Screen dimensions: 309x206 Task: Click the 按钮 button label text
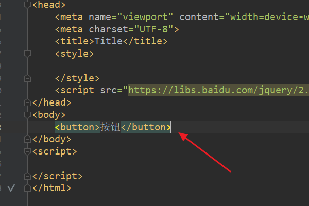point(110,127)
